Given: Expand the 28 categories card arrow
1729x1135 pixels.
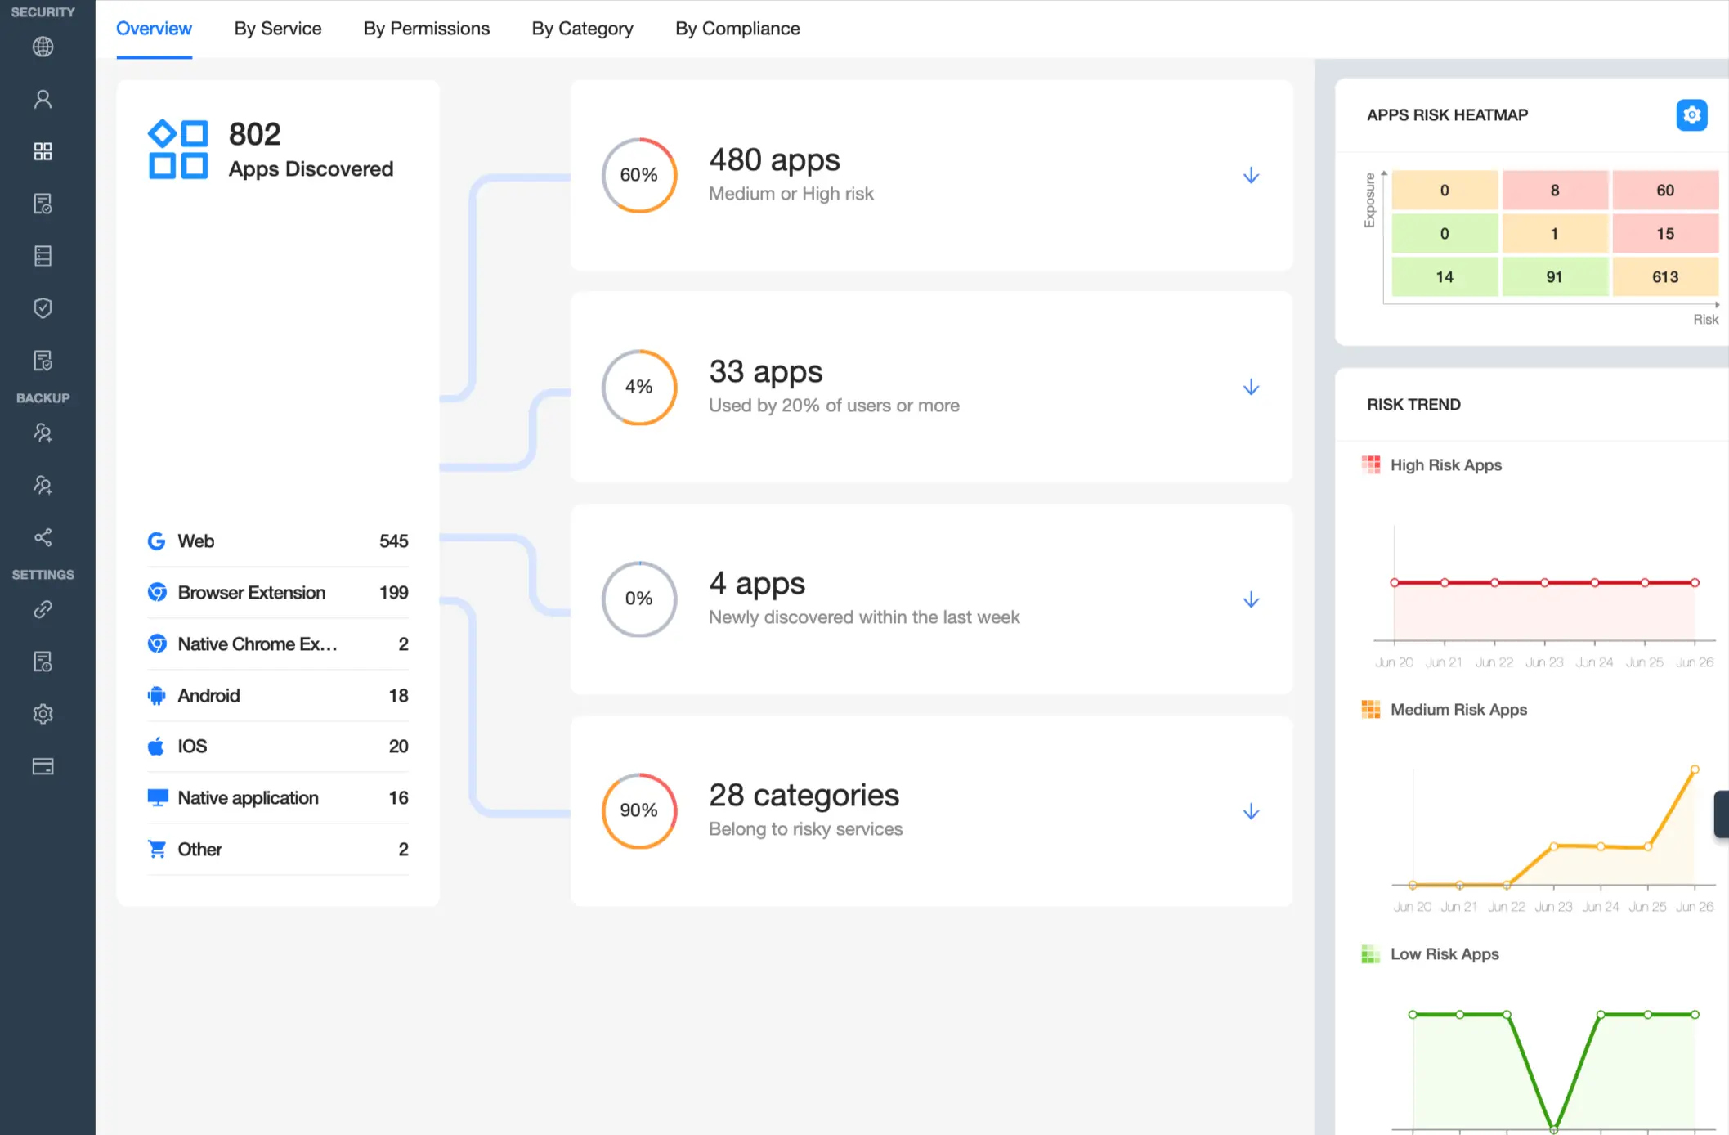Looking at the screenshot, I should (1251, 811).
